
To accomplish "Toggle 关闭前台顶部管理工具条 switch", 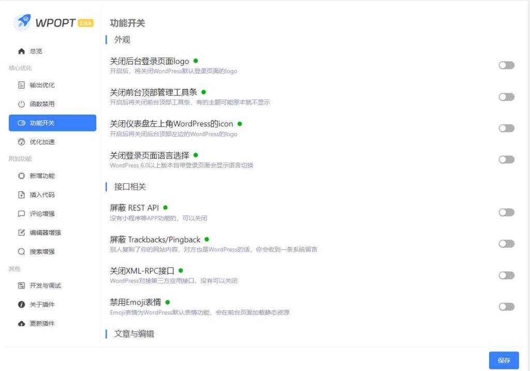I will pos(506,97).
